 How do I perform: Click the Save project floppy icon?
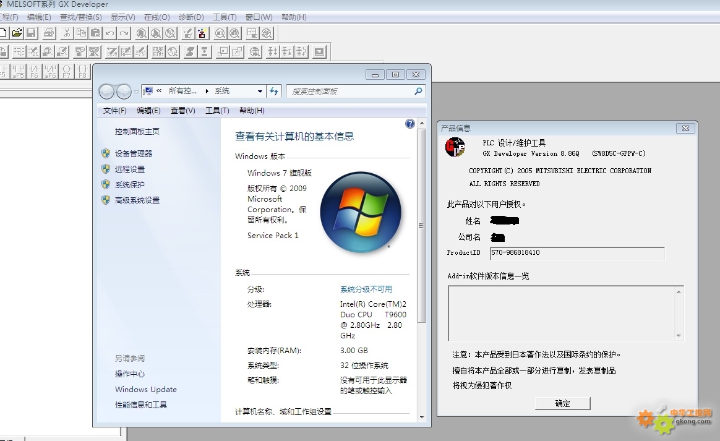point(31,33)
